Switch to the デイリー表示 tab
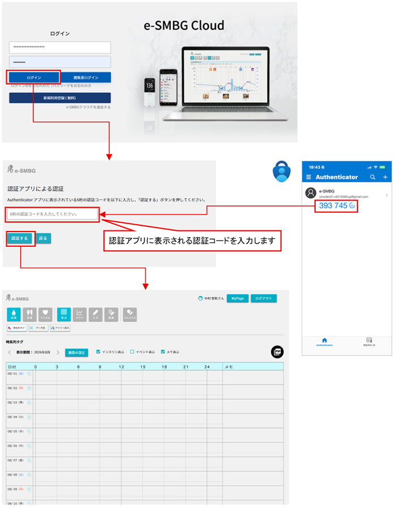396x509 pixels. click(x=60, y=328)
